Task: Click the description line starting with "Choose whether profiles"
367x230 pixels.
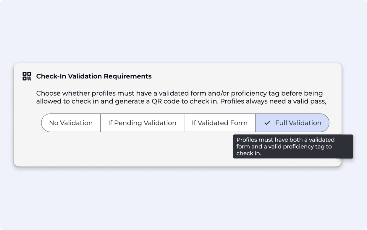Action: coord(179,94)
